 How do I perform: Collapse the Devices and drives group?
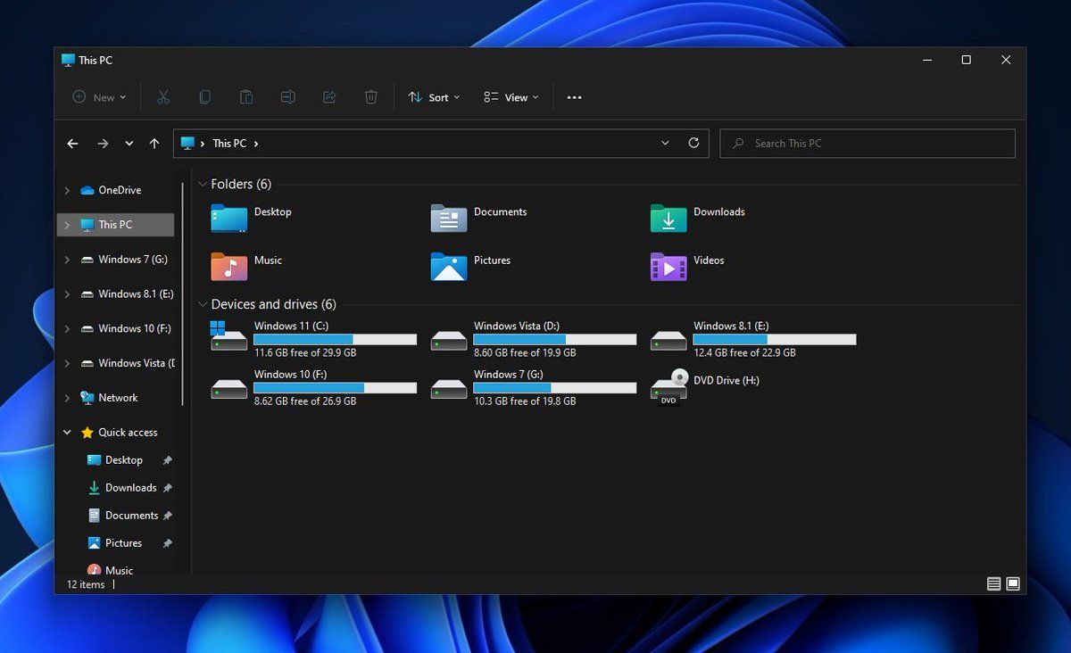(203, 304)
